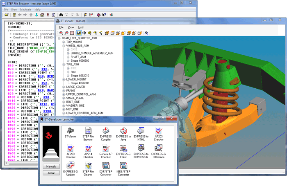The height and width of the screenshot is (186, 287).
Task: Collapse the TIRE_ASM tree node
Action: click(64, 65)
